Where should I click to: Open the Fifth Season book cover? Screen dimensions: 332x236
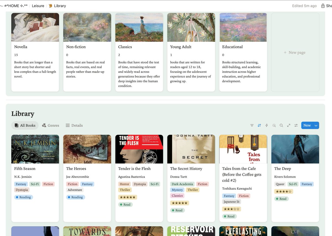[x=35, y=149]
